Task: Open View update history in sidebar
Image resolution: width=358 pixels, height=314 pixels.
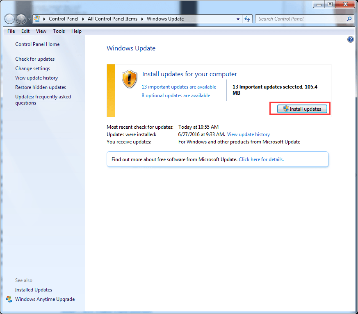Action: [36, 78]
